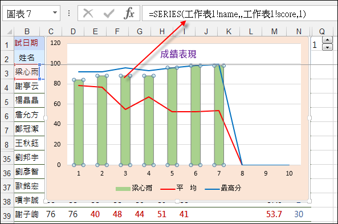Click the Cancel X icon in formula bar
Viewport: 338px width, 224px height.
(x=88, y=13)
